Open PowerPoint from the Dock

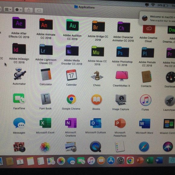point(140,161)
